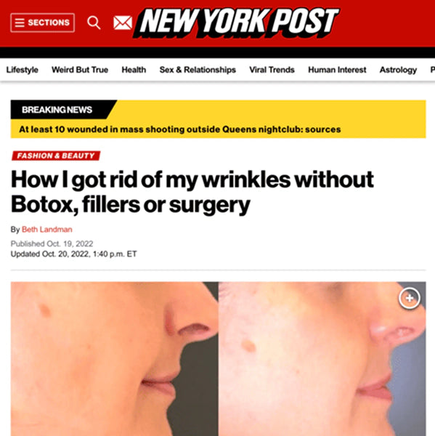This screenshot has width=435, height=436.
Task: Click the Sections button label
Action: pyautogui.click(x=49, y=23)
